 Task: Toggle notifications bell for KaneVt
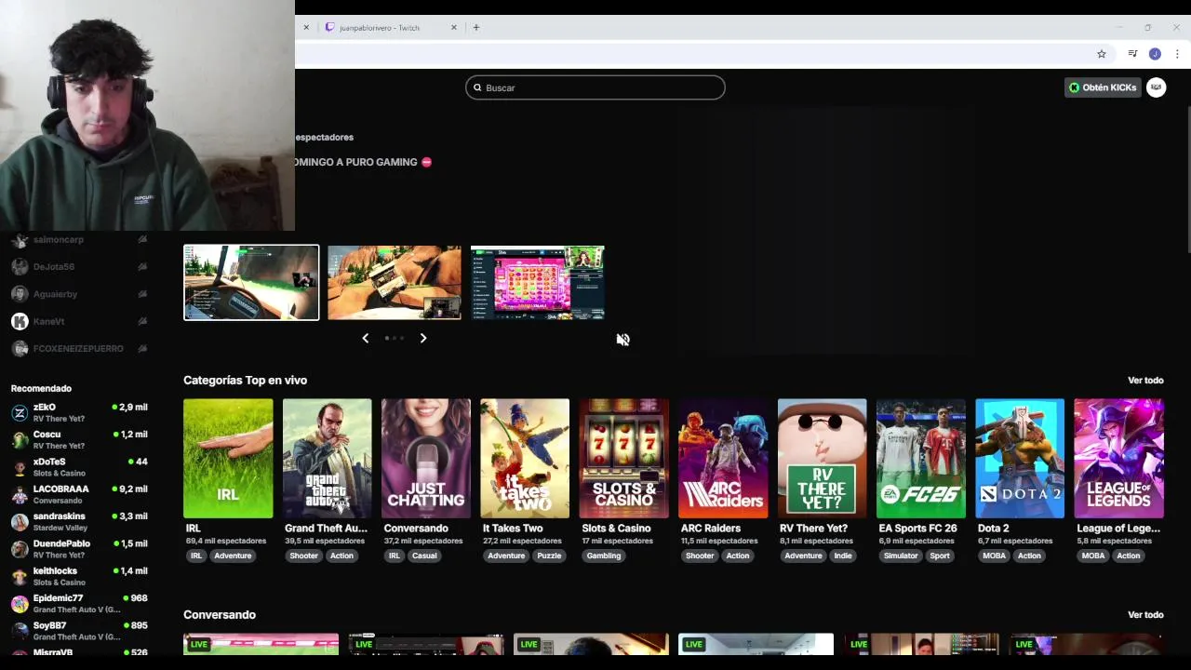tap(142, 321)
